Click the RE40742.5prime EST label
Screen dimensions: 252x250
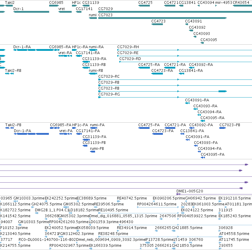[132, 198]
